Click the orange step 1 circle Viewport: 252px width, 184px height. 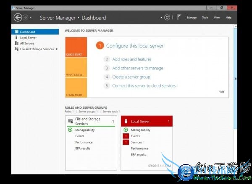pyautogui.click(x=100, y=46)
